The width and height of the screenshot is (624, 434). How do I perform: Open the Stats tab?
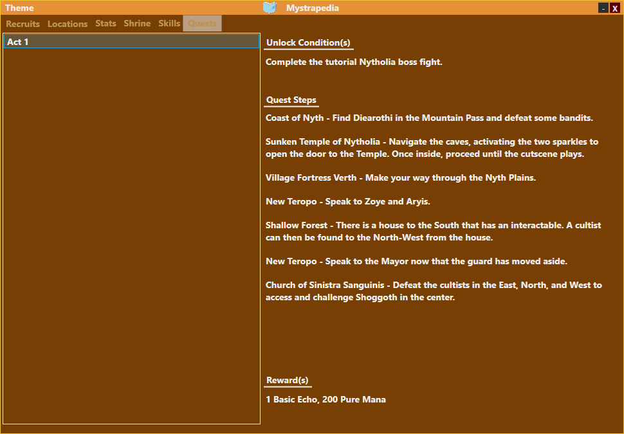(106, 24)
